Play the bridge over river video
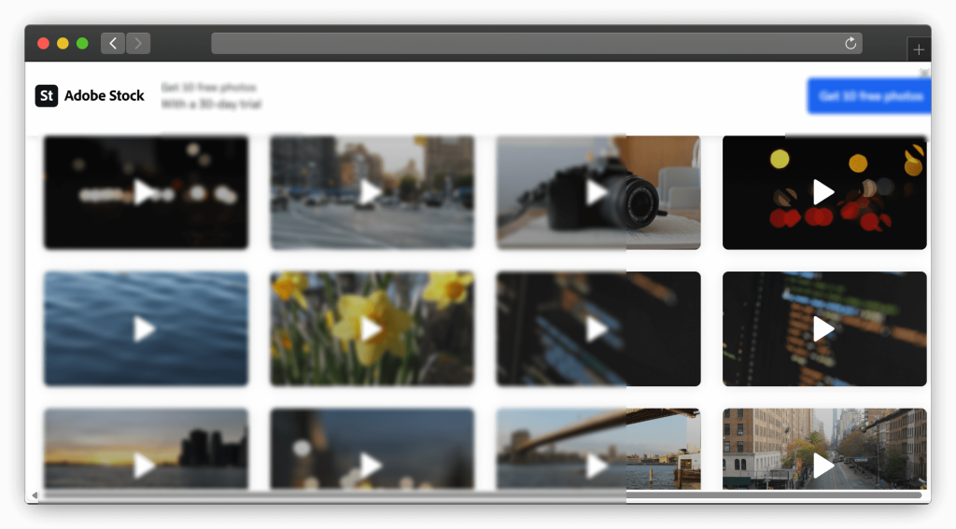This screenshot has height=529, width=956. tap(597, 465)
